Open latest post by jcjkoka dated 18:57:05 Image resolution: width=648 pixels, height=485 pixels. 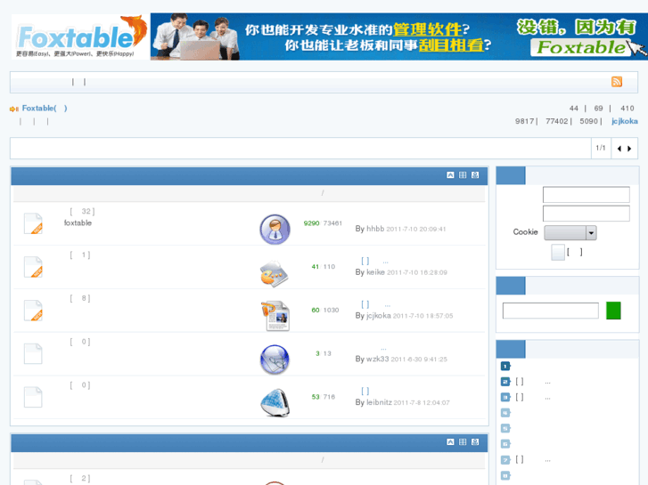(x=404, y=316)
